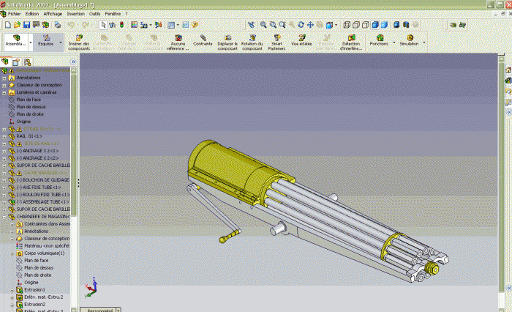This screenshot has height=312, width=512.
Task: Run Détection d'interférences tool
Action: [x=351, y=42]
